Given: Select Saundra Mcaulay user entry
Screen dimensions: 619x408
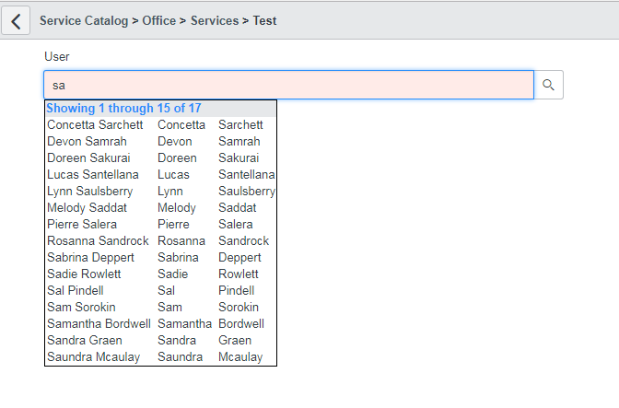Looking at the screenshot, I should 93,357.
